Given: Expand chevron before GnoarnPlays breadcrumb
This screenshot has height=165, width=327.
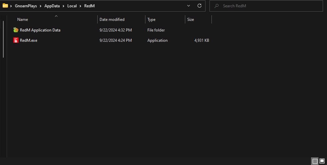Looking at the screenshot, I should click(x=11, y=6).
